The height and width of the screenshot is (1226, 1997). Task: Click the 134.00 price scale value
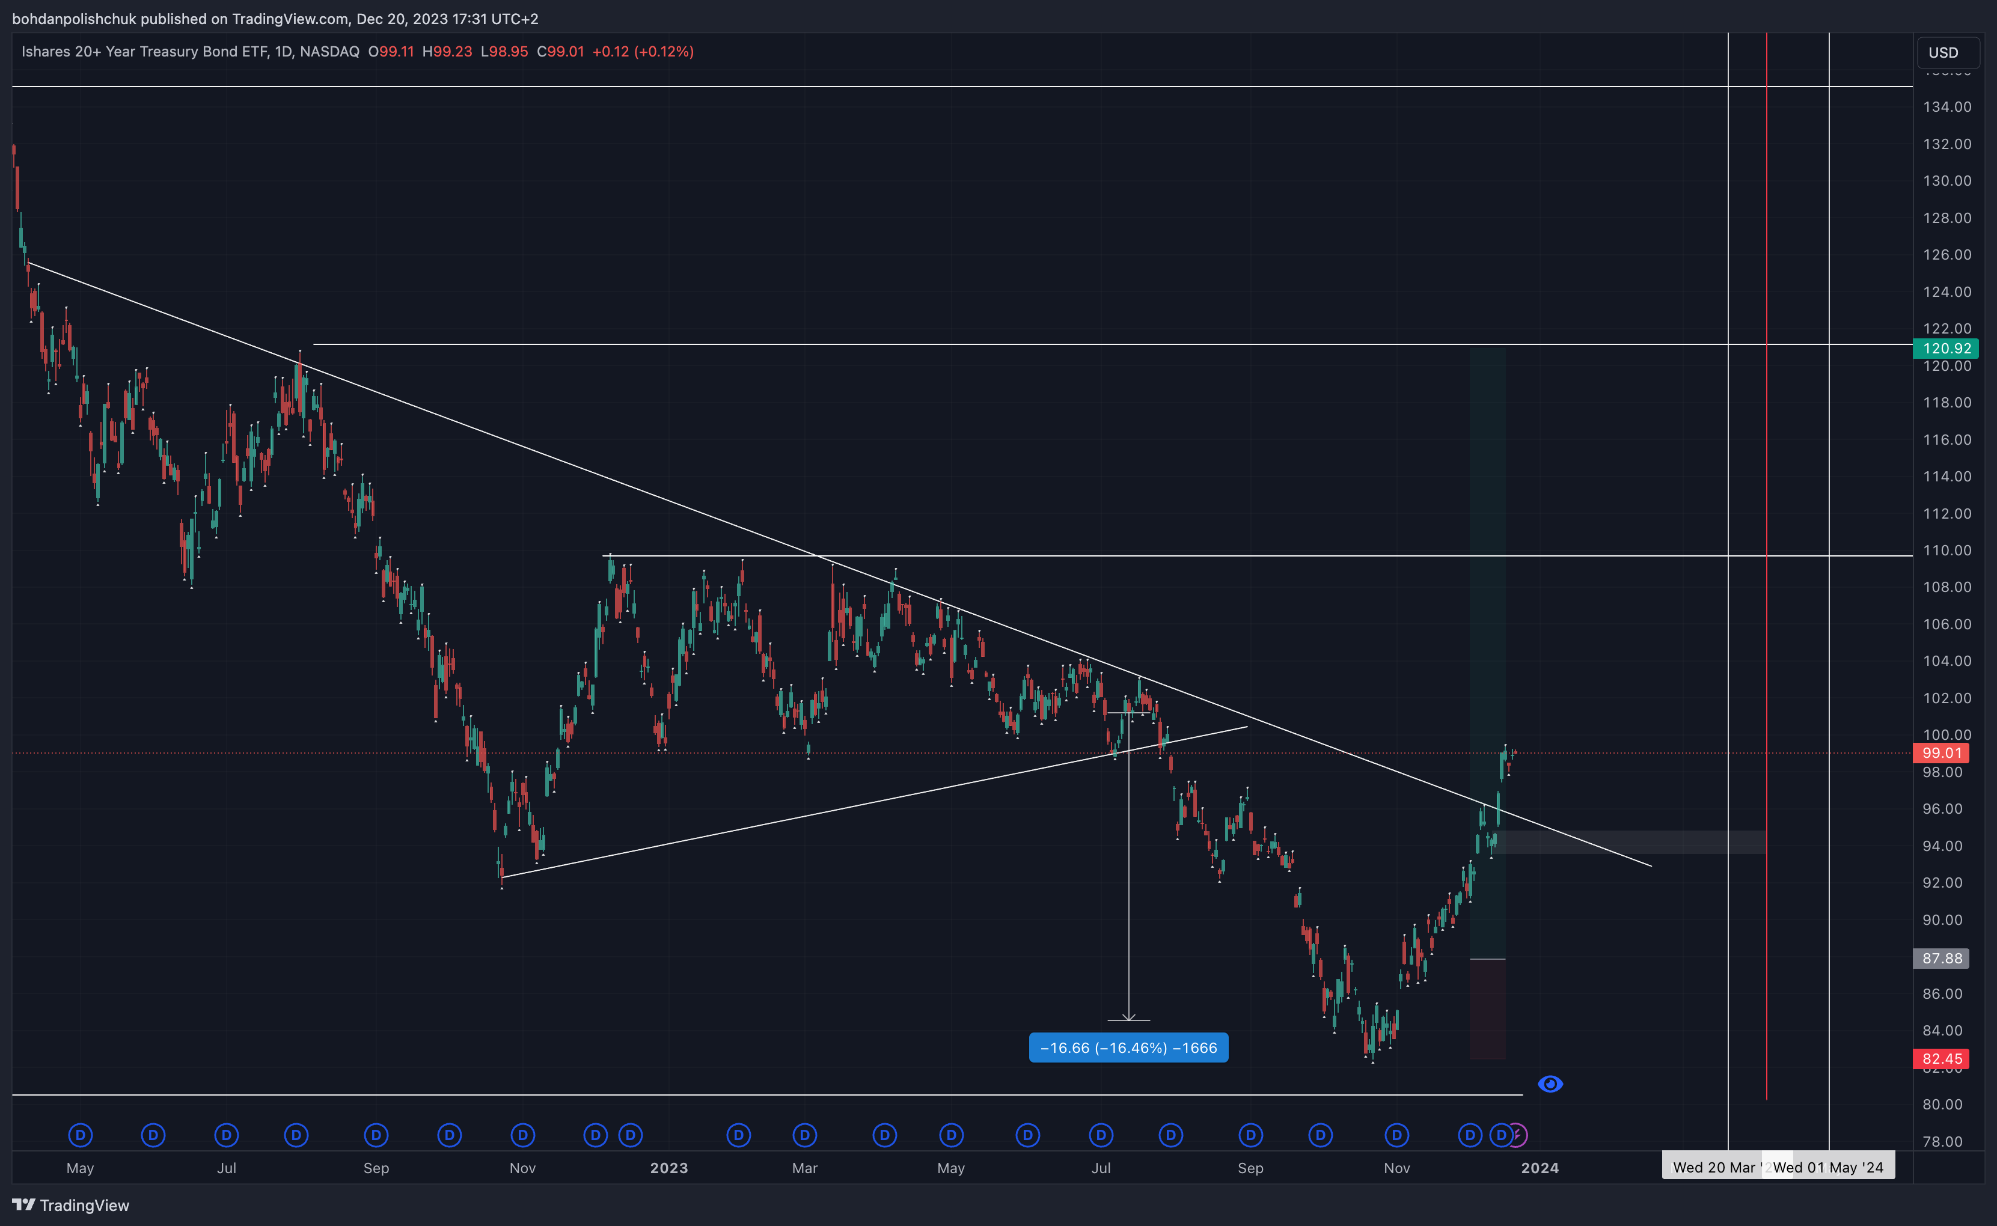click(x=1947, y=107)
